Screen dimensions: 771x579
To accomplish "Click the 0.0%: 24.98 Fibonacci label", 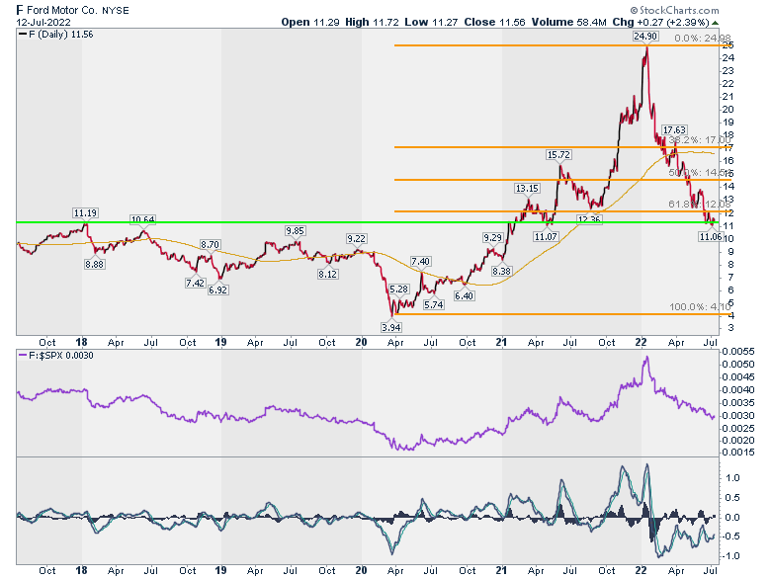I will 702,39.
